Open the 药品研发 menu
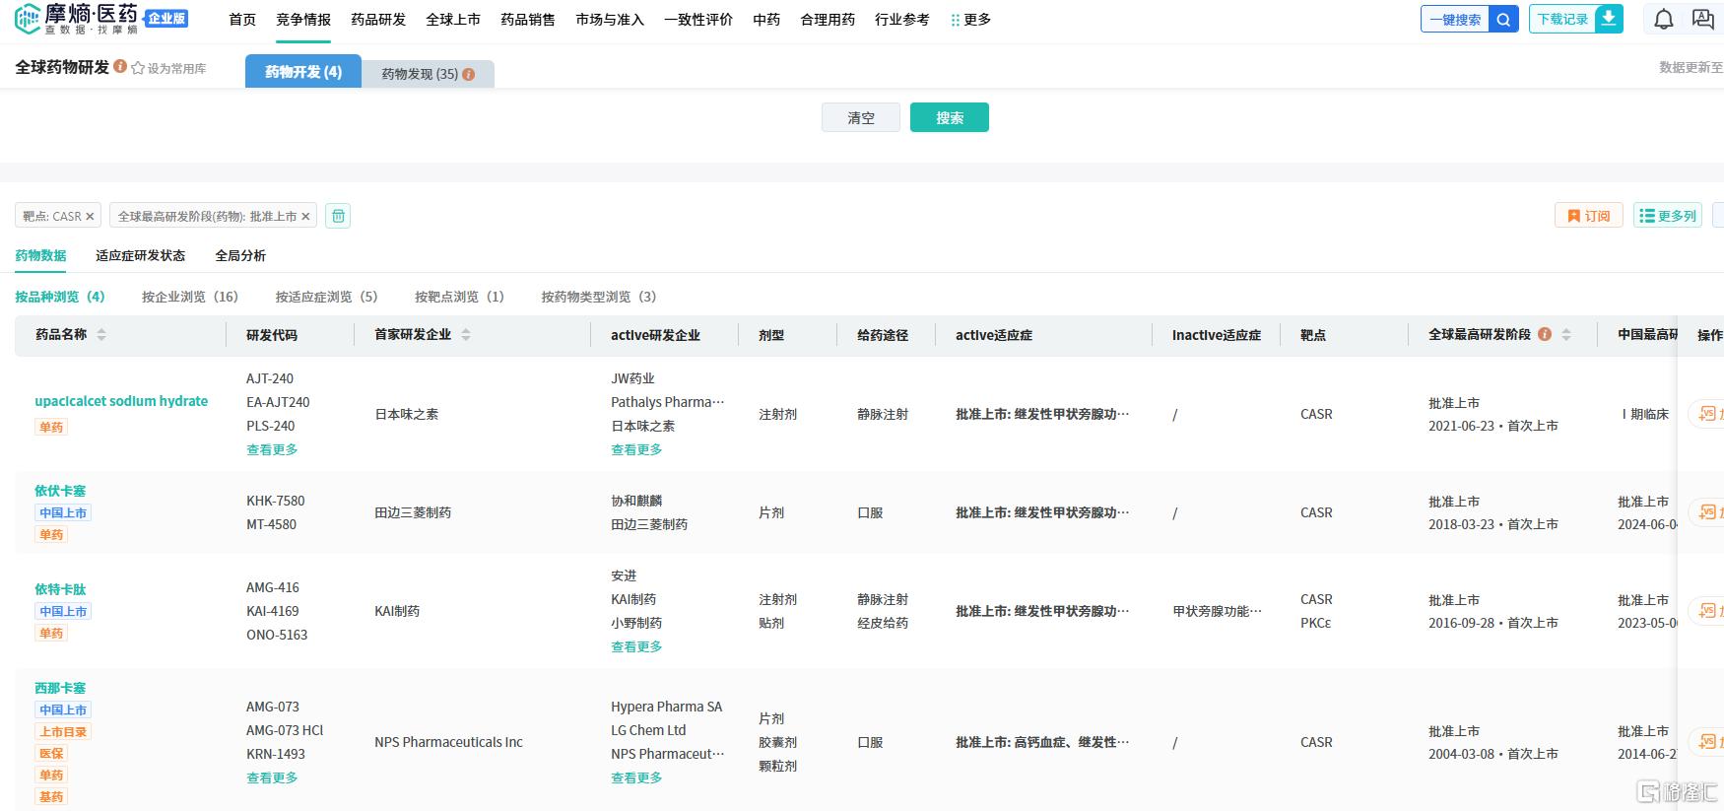 pos(378,20)
